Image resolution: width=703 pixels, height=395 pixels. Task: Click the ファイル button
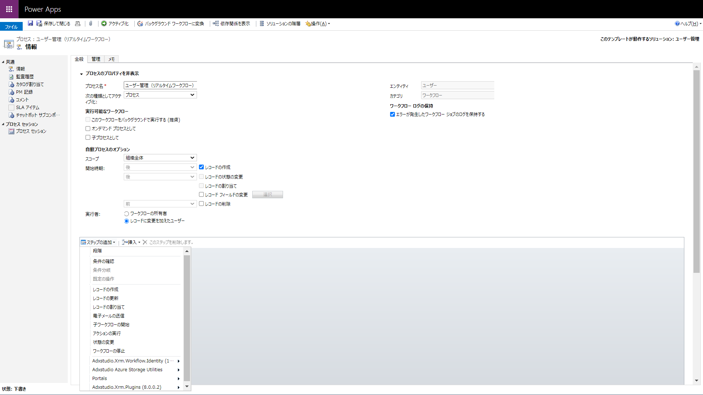pyautogui.click(x=11, y=27)
